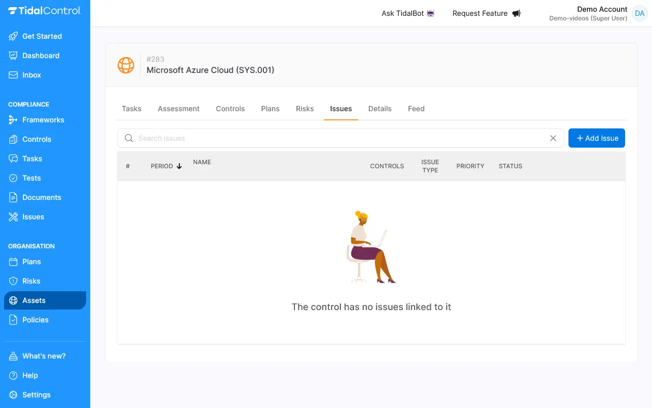This screenshot has width=652, height=408.
Task: Click Request Feature link
Action: tap(486, 13)
